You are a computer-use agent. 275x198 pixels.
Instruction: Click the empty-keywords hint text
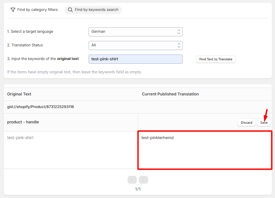click(x=74, y=72)
